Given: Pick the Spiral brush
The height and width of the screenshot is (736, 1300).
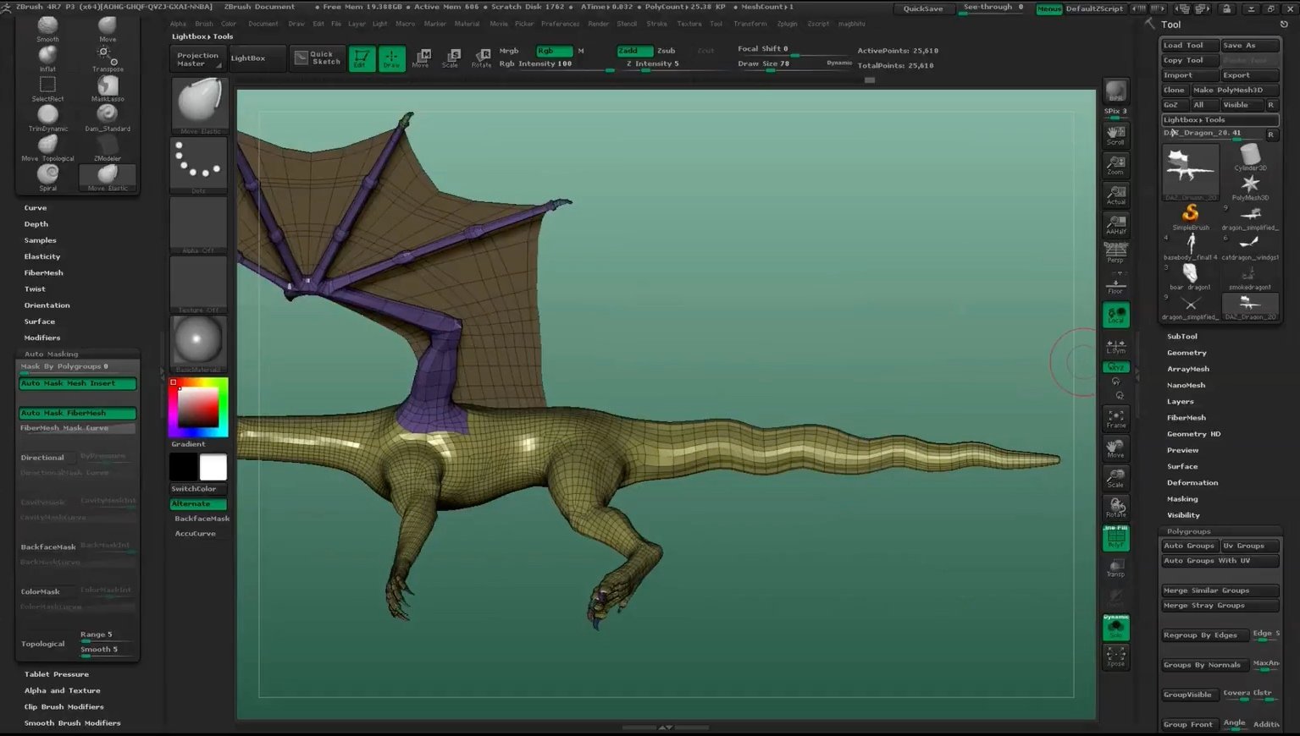Looking at the screenshot, I should pos(47,178).
